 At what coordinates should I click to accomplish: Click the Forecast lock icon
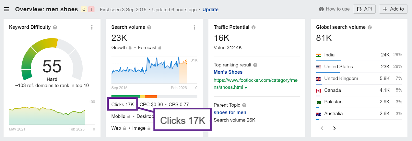click(x=160, y=48)
